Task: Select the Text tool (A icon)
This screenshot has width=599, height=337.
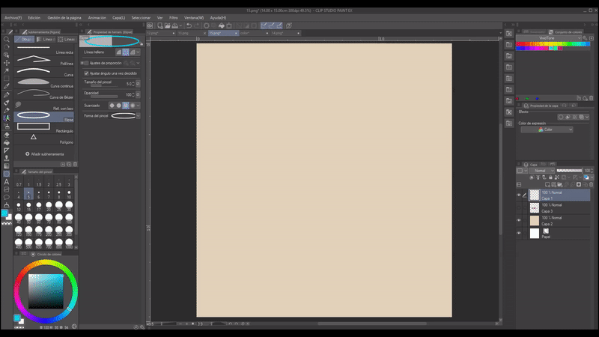Action: coord(7,181)
